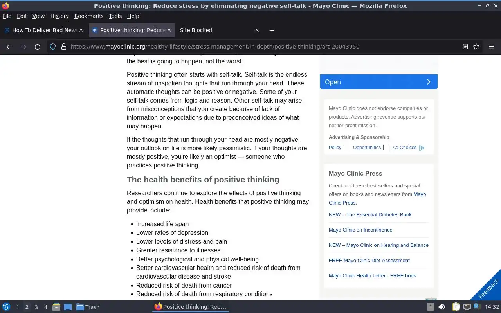Open the Opportunities sponsorship link
Viewport: 501px width, 313px height.
[x=367, y=148]
